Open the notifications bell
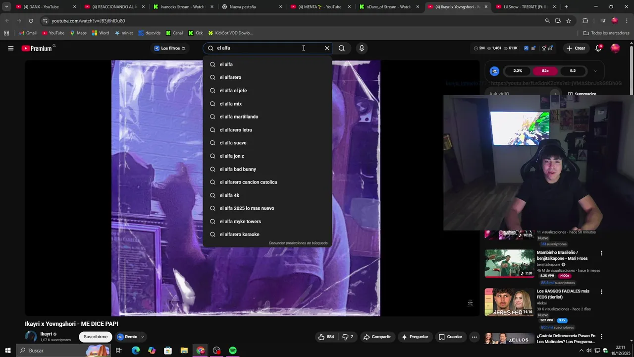The image size is (634, 357). tap(598, 48)
